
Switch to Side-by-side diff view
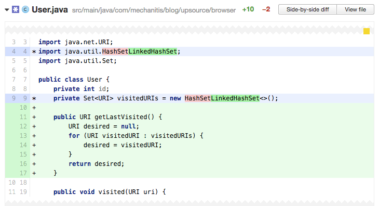pyautogui.click(x=307, y=9)
